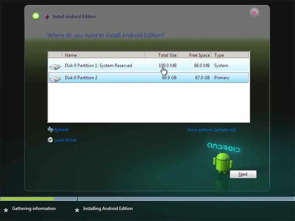Select row Disk 0 Partition 1: System Reserved

(149, 66)
